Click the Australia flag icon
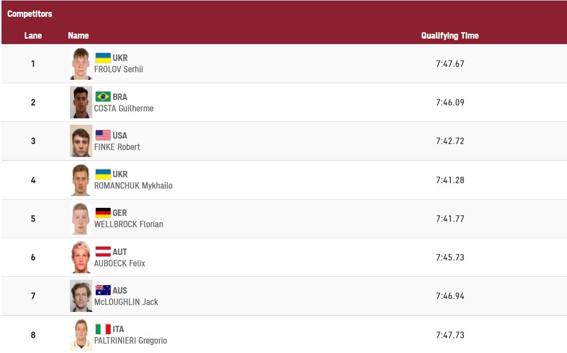 coord(103,290)
